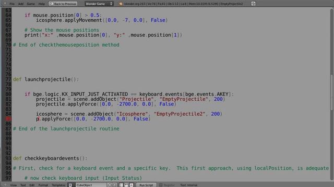The width and height of the screenshot is (334, 187).
Task: Click the print statement on line 68
Action: [x=103, y=35]
